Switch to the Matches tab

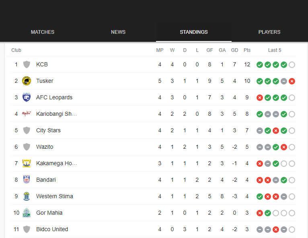pos(43,32)
